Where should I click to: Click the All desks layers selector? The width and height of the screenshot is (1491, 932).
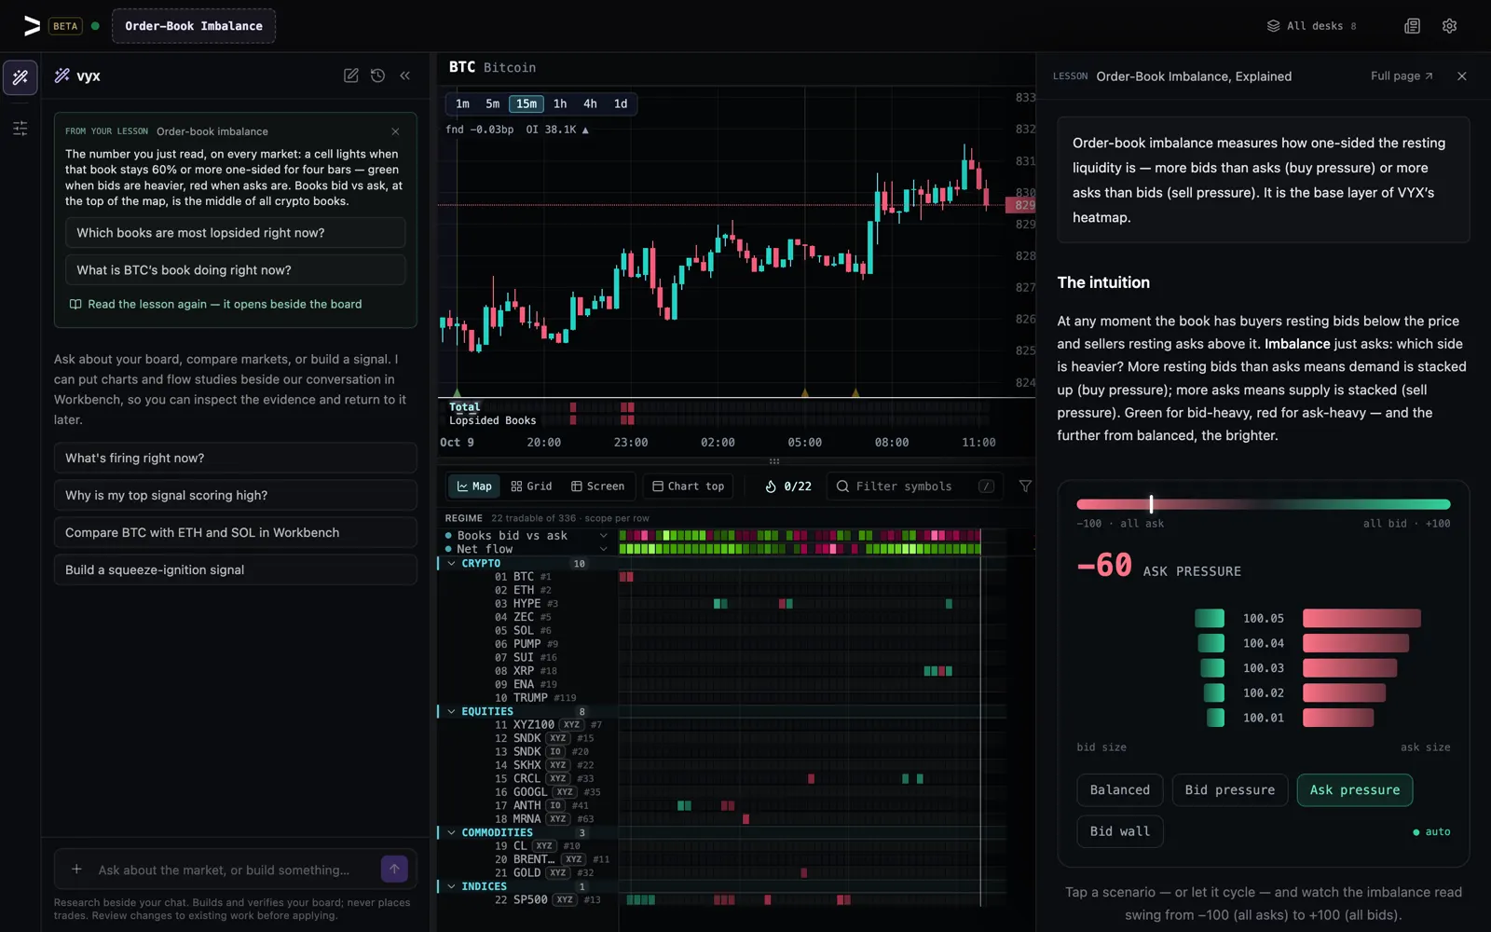pyautogui.click(x=1312, y=26)
